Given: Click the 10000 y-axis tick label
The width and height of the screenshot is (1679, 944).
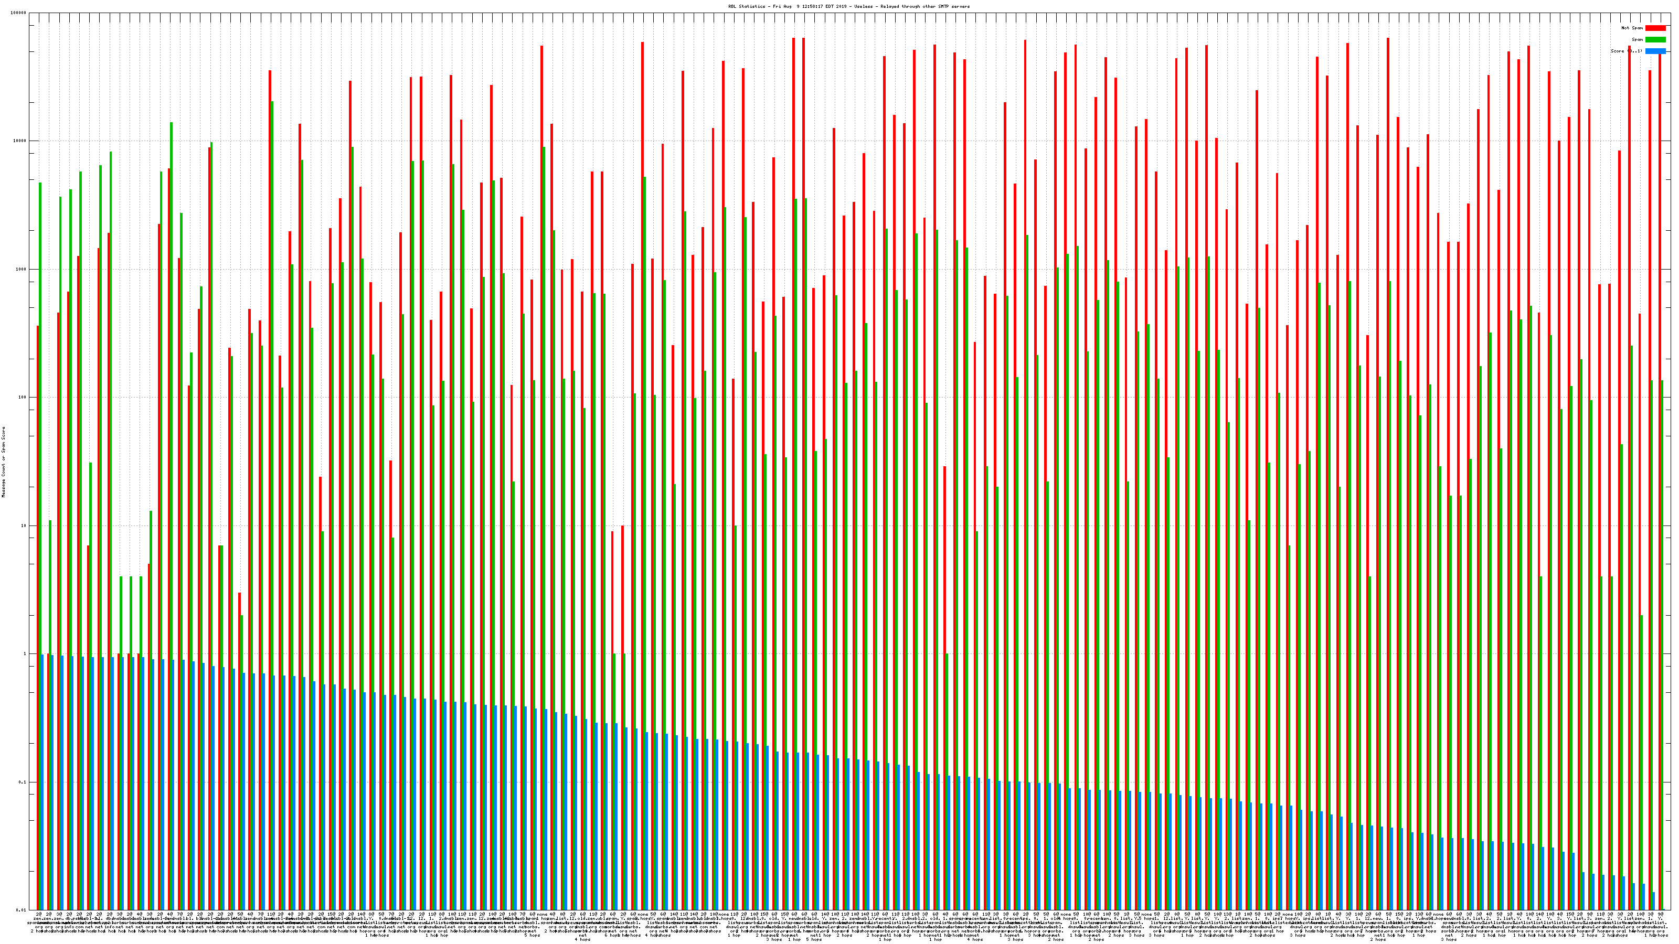Looking at the screenshot, I should pos(20,142).
